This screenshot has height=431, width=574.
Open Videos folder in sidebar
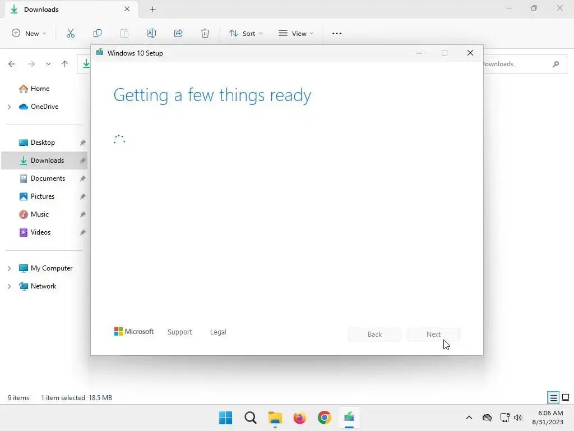tap(40, 232)
